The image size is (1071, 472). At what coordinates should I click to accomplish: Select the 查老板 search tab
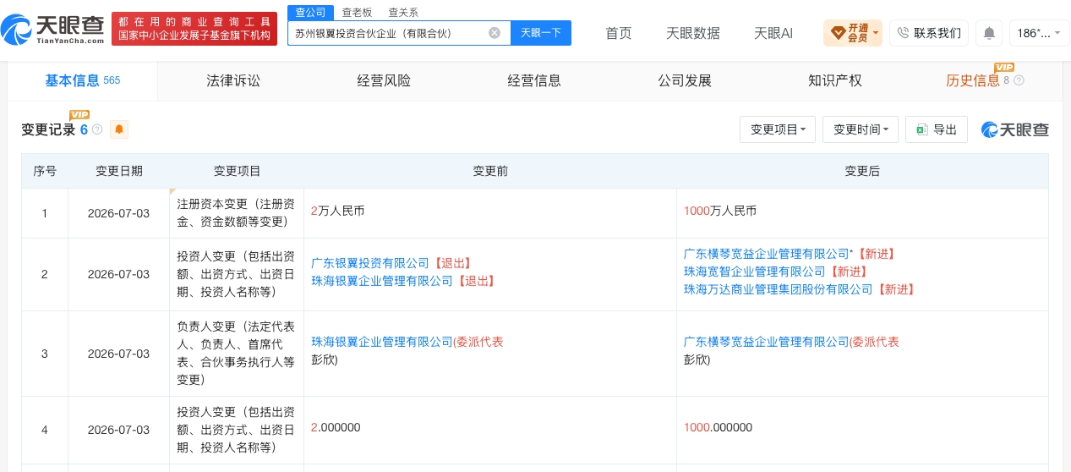[357, 12]
